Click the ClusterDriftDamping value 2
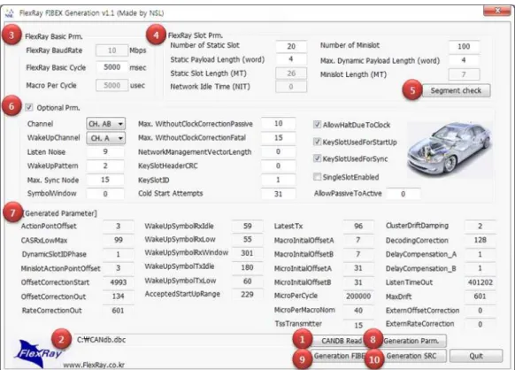The height and width of the screenshot is (370, 515). [480, 226]
